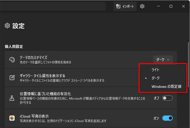Click the vertical scrollbar on the right

click(188, 63)
